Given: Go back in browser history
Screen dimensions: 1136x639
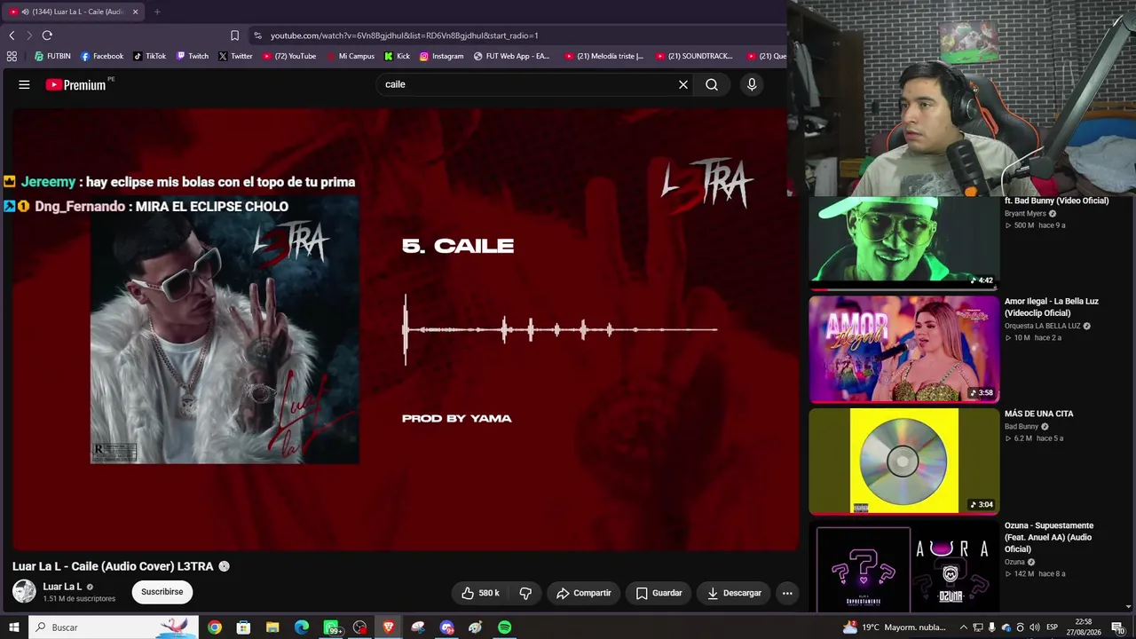Looking at the screenshot, I should 12,35.
